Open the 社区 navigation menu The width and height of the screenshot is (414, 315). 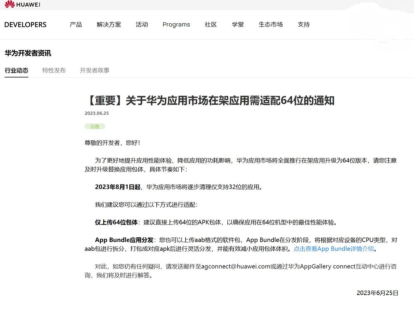click(x=210, y=24)
